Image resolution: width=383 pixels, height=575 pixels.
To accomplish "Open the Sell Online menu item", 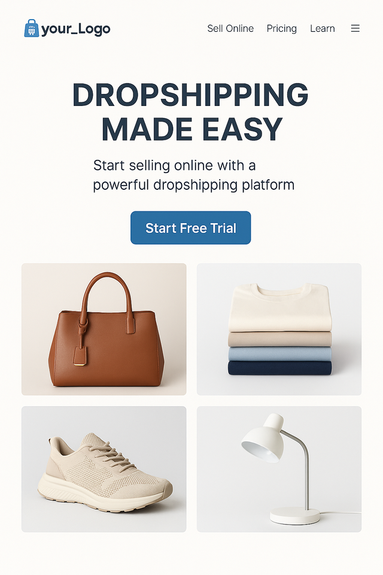I will (x=230, y=28).
